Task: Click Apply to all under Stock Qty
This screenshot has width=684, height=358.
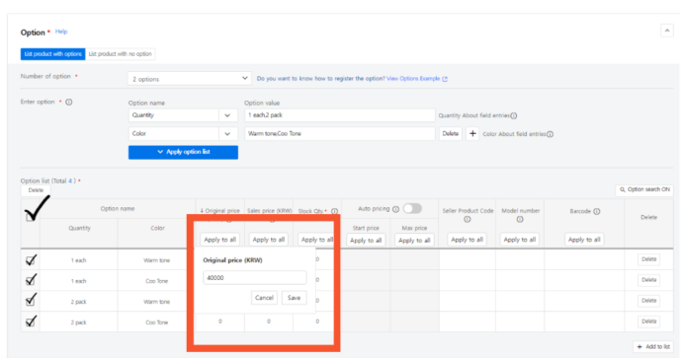Action: pos(316,240)
